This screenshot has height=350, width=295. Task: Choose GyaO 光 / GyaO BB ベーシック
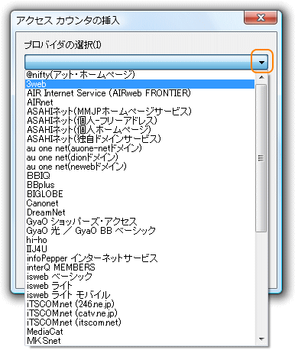click(x=140, y=231)
